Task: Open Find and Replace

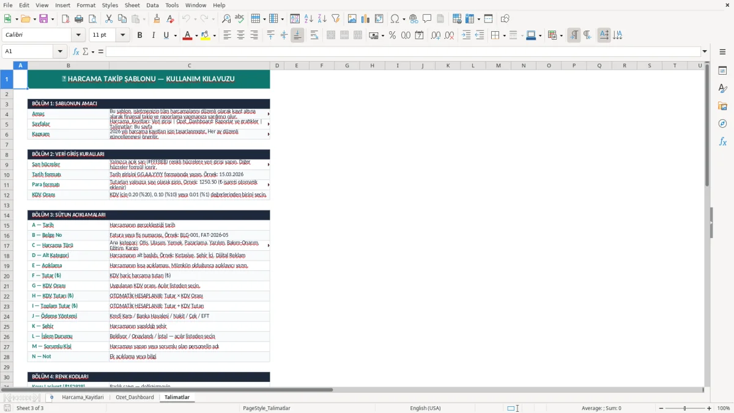Action: pyautogui.click(x=226, y=19)
